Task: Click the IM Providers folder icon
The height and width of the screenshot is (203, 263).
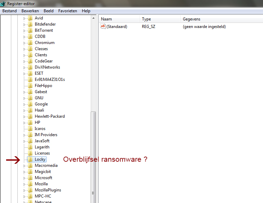Action: [x=30, y=135]
